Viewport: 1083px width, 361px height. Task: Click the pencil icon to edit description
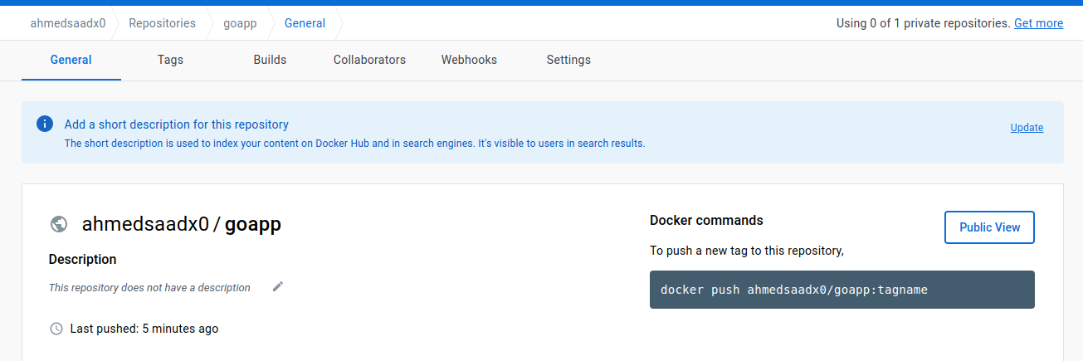click(x=278, y=287)
